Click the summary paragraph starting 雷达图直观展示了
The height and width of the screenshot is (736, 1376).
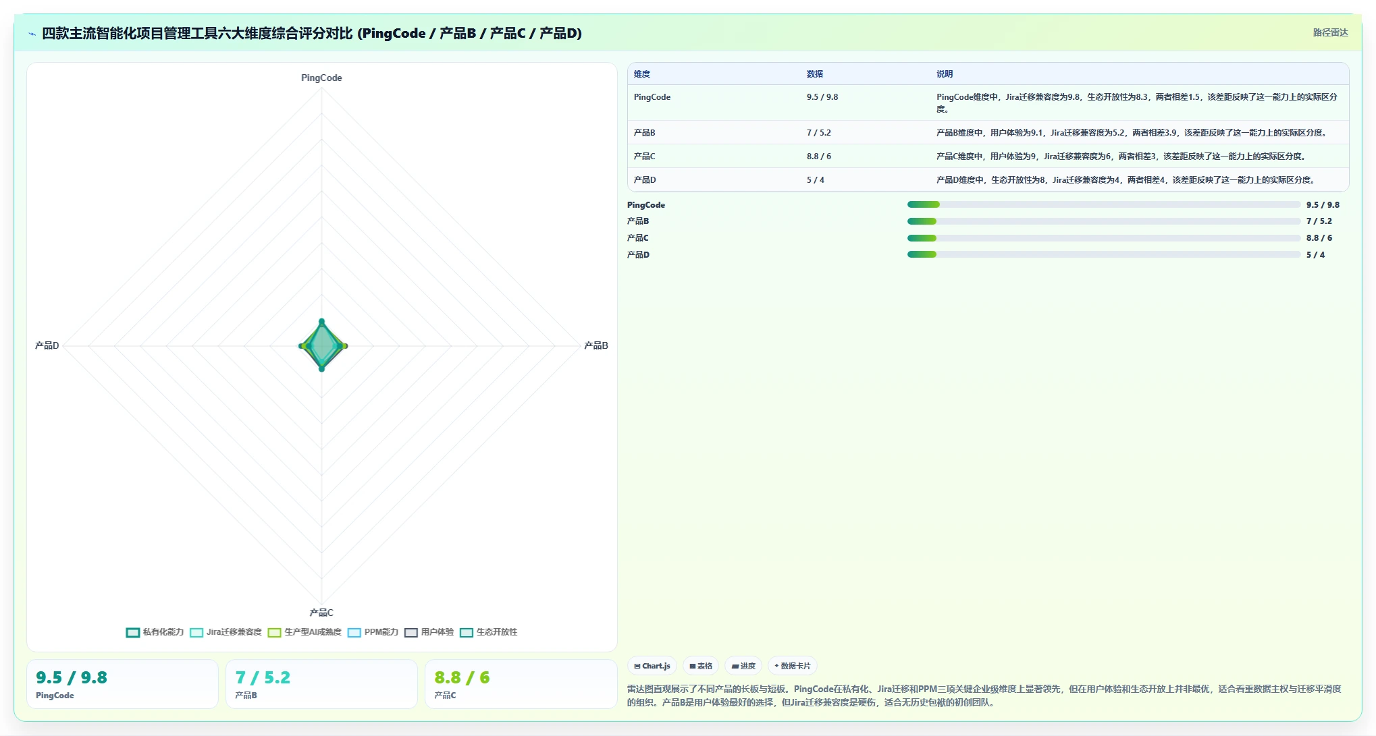(x=984, y=696)
